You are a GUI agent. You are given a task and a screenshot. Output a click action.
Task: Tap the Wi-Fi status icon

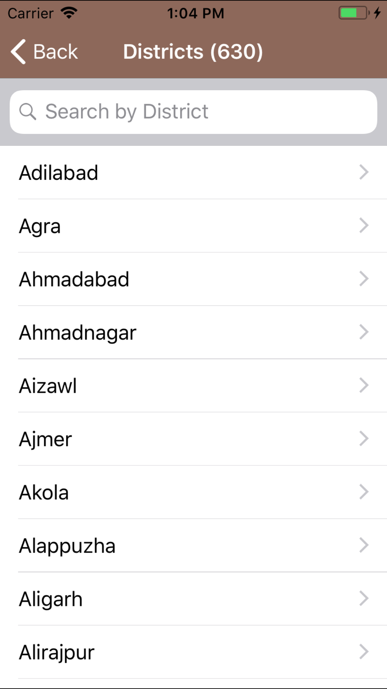tap(69, 13)
